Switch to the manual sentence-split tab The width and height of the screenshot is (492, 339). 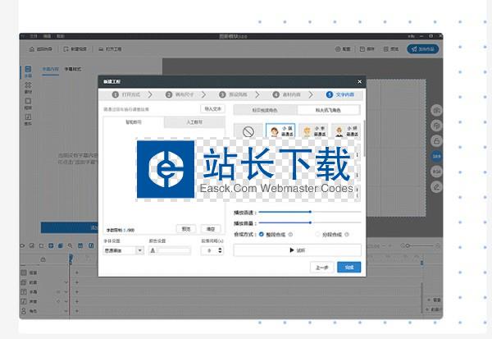click(x=194, y=122)
